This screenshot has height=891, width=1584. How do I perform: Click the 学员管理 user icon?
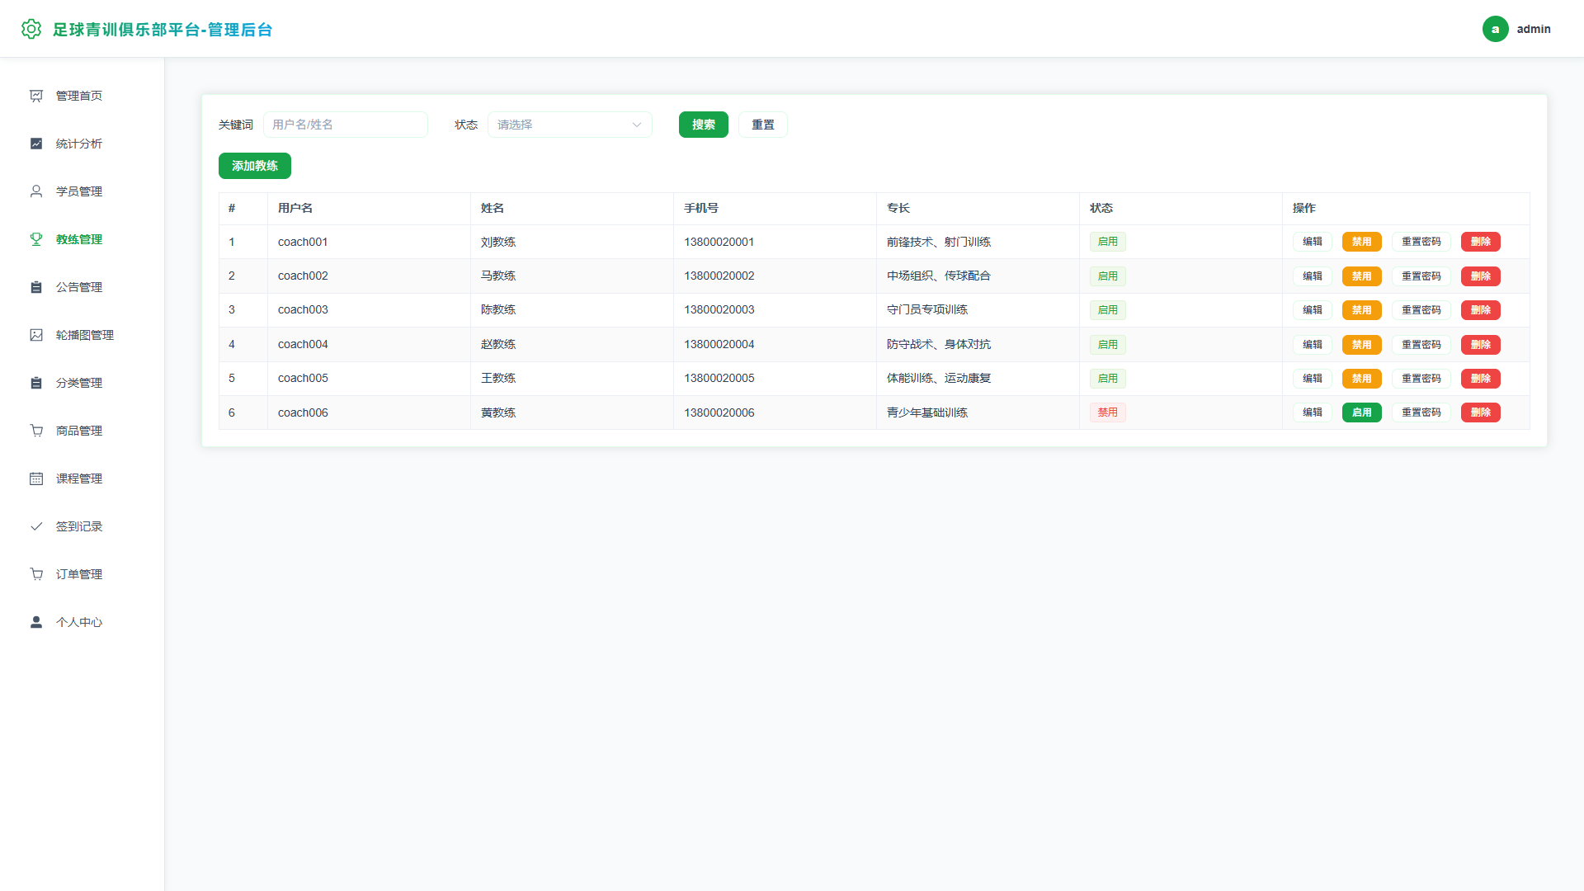(x=36, y=191)
